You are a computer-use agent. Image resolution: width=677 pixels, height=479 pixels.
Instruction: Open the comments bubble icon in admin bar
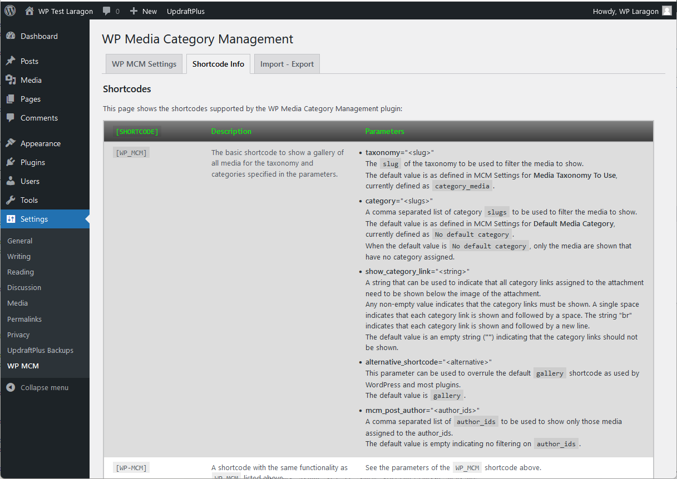[x=107, y=11]
